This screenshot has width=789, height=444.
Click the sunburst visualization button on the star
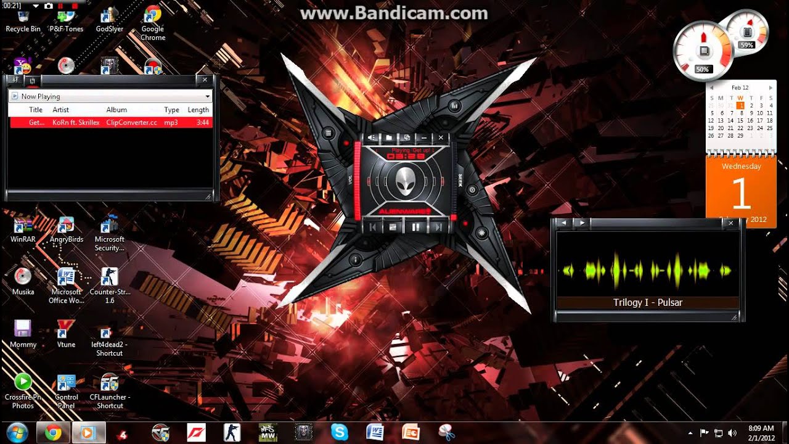pos(481,232)
